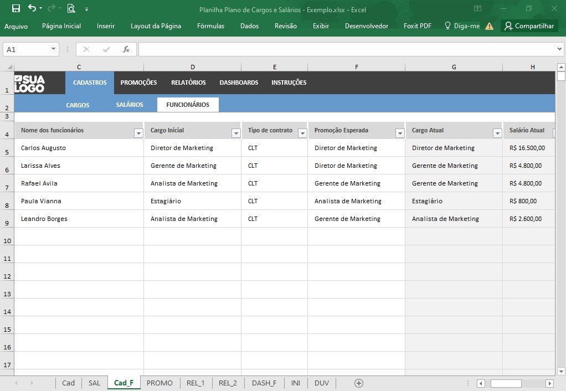Open the Promoção Esperada filter dropdown
Viewport: 566px width, 391px height.
[400, 133]
